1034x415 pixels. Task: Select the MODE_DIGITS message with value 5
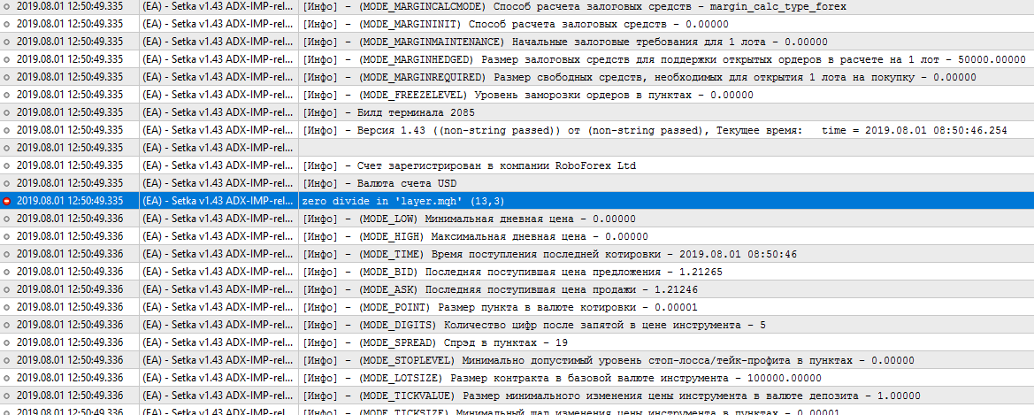[x=534, y=326]
